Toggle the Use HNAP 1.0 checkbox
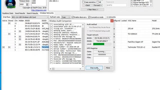Image resolution: width=160 pixels, height=90 pixels. pos(132,0)
